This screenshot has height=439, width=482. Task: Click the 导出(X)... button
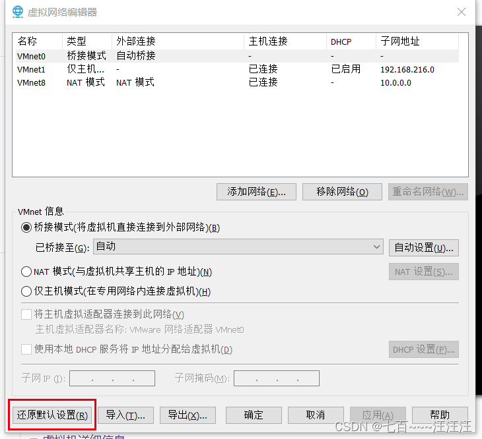[x=188, y=415]
